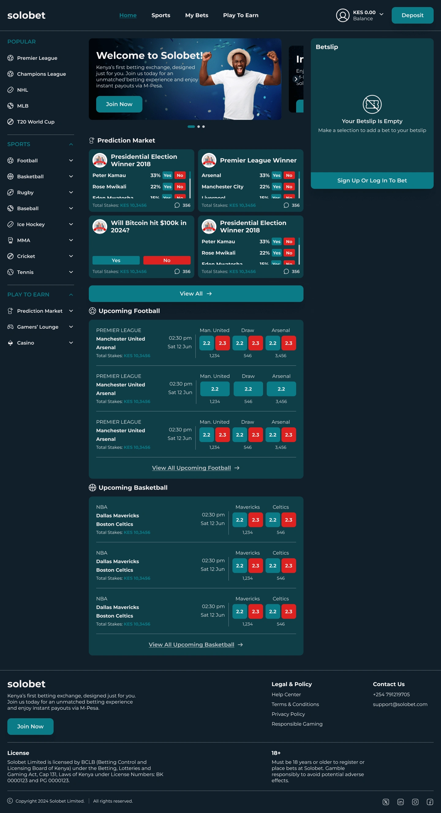Click the Champions League icon in Popular
441x813 pixels.
tap(10, 74)
